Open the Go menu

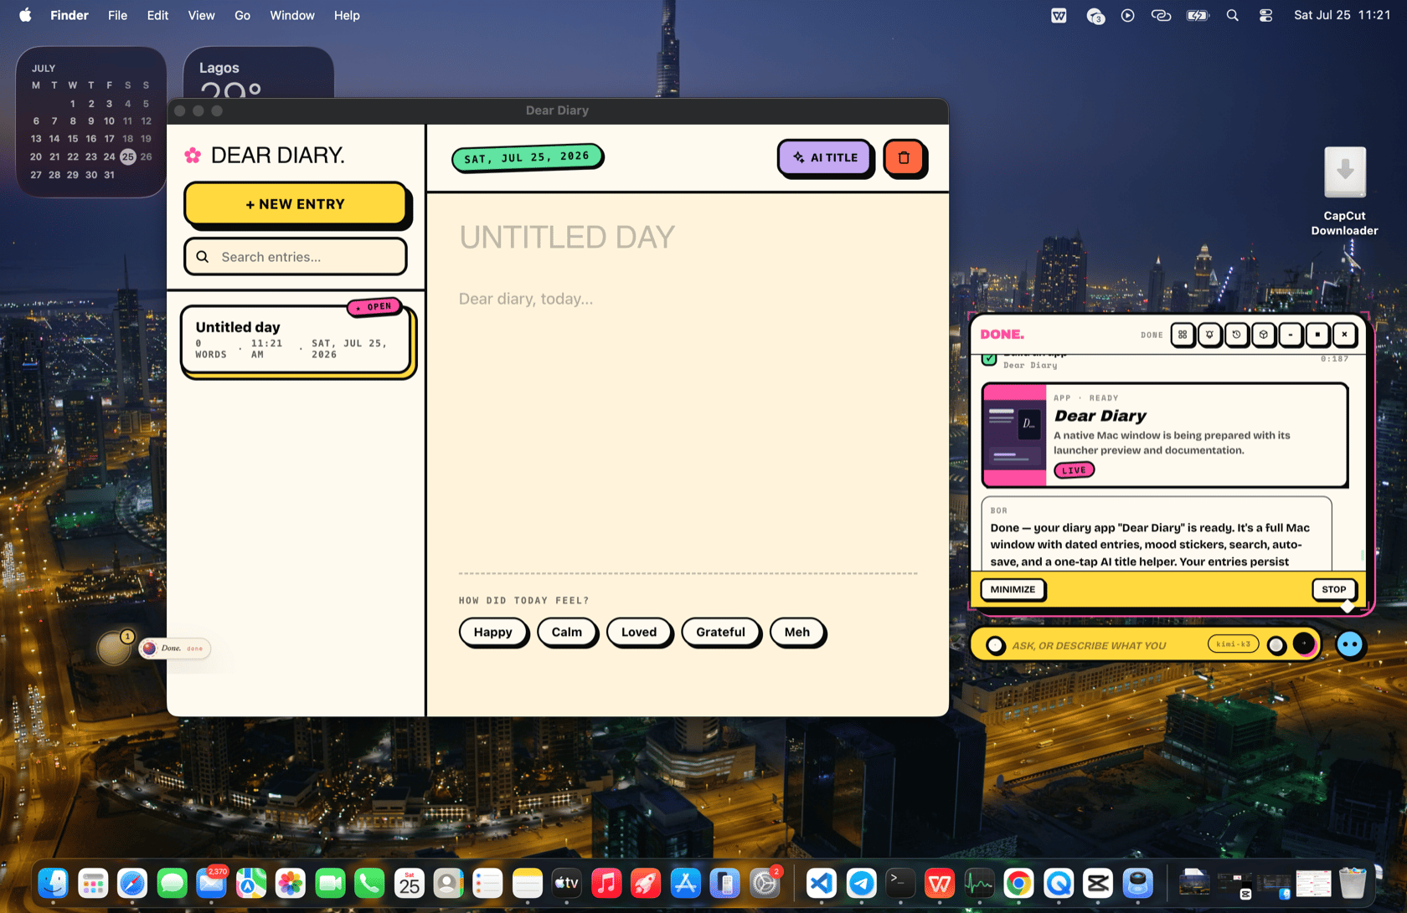click(242, 15)
